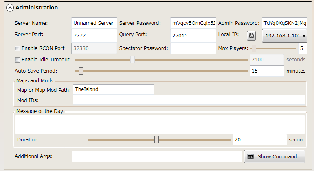Click the Message of the Day text area
314x171 pixels.
point(160,124)
